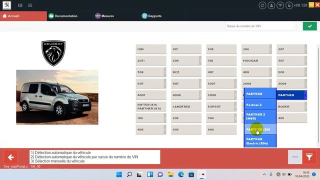Click the Wi-Fi connection status icon
This screenshot has height=180, width=320.
tap(280, 5)
